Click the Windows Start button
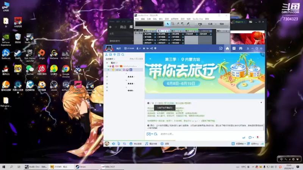Image resolution: width=303 pixels, height=170 pixels. click(4, 167)
